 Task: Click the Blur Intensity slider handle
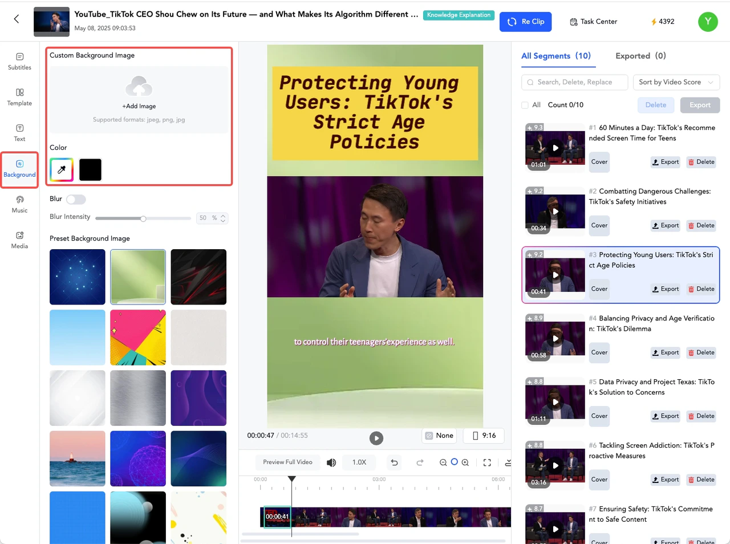point(143,218)
